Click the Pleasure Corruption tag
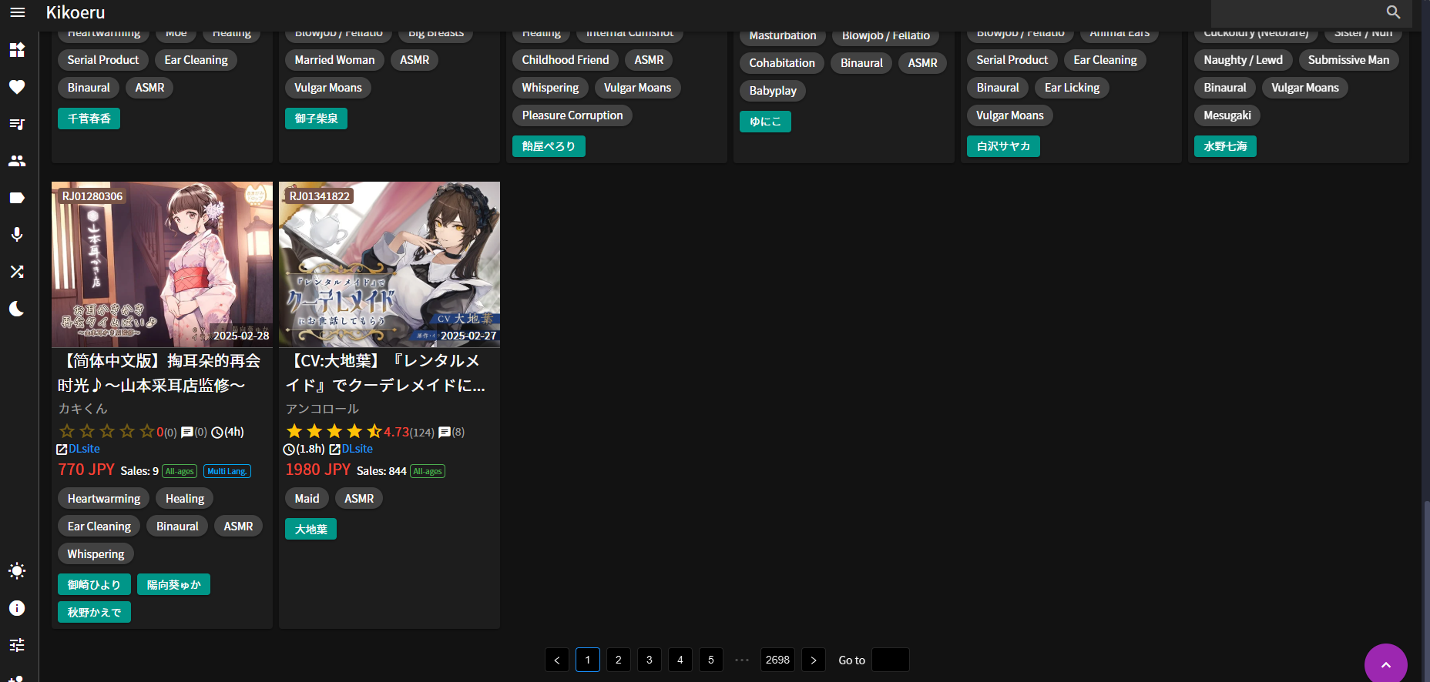This screenshot has width=1430, height=682. coord(572,115)
